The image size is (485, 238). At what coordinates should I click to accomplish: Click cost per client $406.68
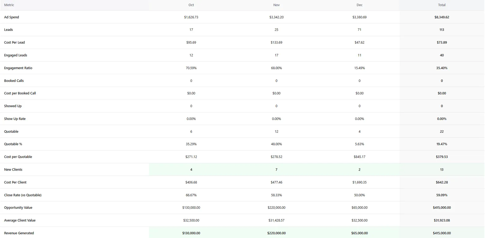point(191,182)
